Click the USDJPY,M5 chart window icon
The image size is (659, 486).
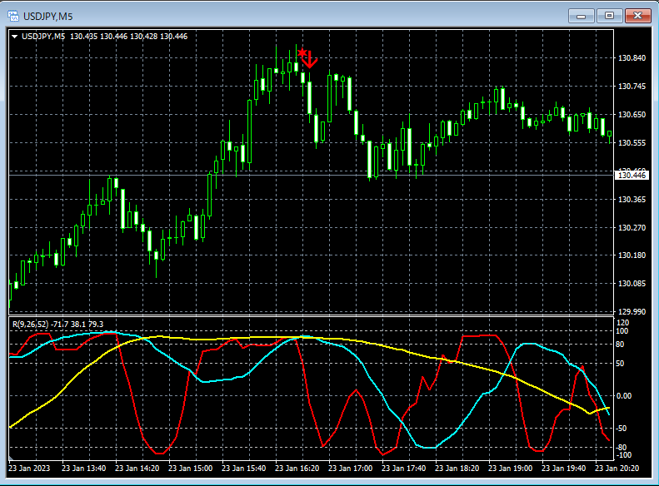point(13,17)
